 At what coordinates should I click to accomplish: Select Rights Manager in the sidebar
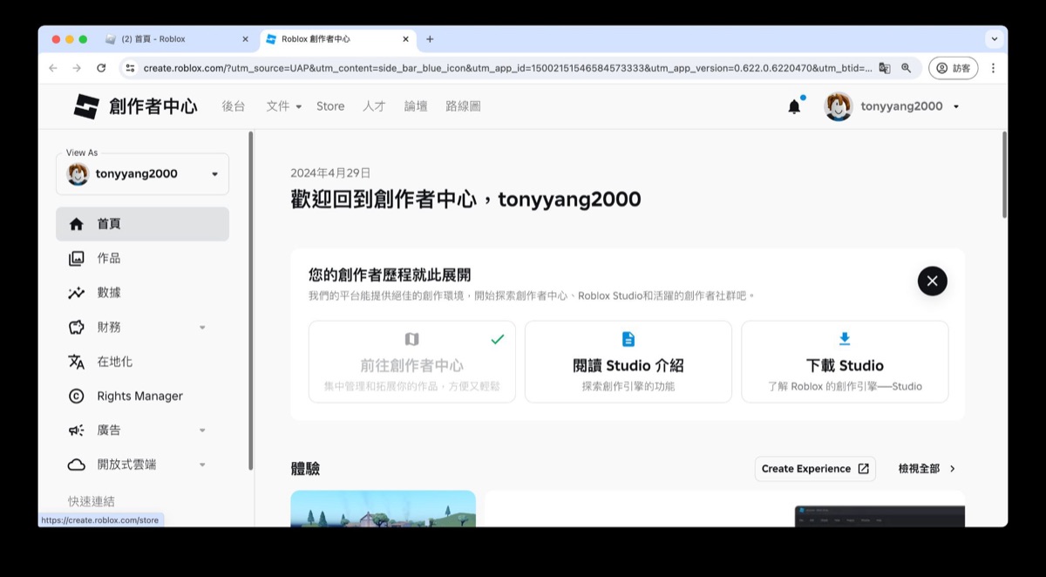pos(143,397)
